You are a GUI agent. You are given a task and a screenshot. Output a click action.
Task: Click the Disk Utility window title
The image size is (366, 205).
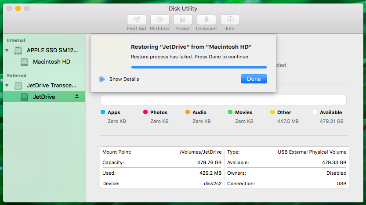pos(183,9)
